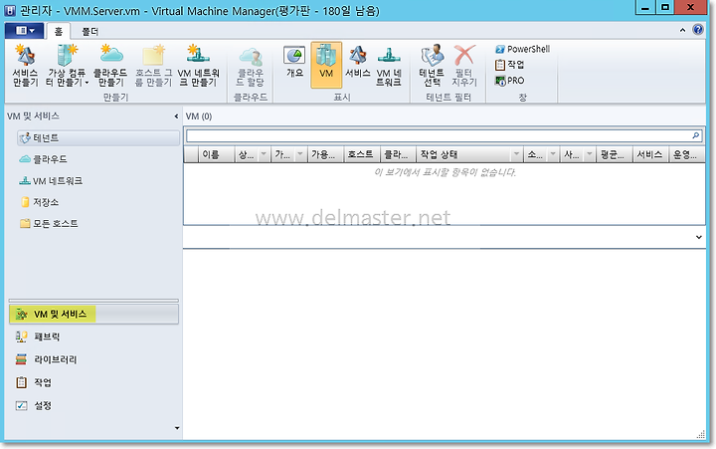Sort by the 평균... column header
Viewport: 716px width, 449px height.
615,154
